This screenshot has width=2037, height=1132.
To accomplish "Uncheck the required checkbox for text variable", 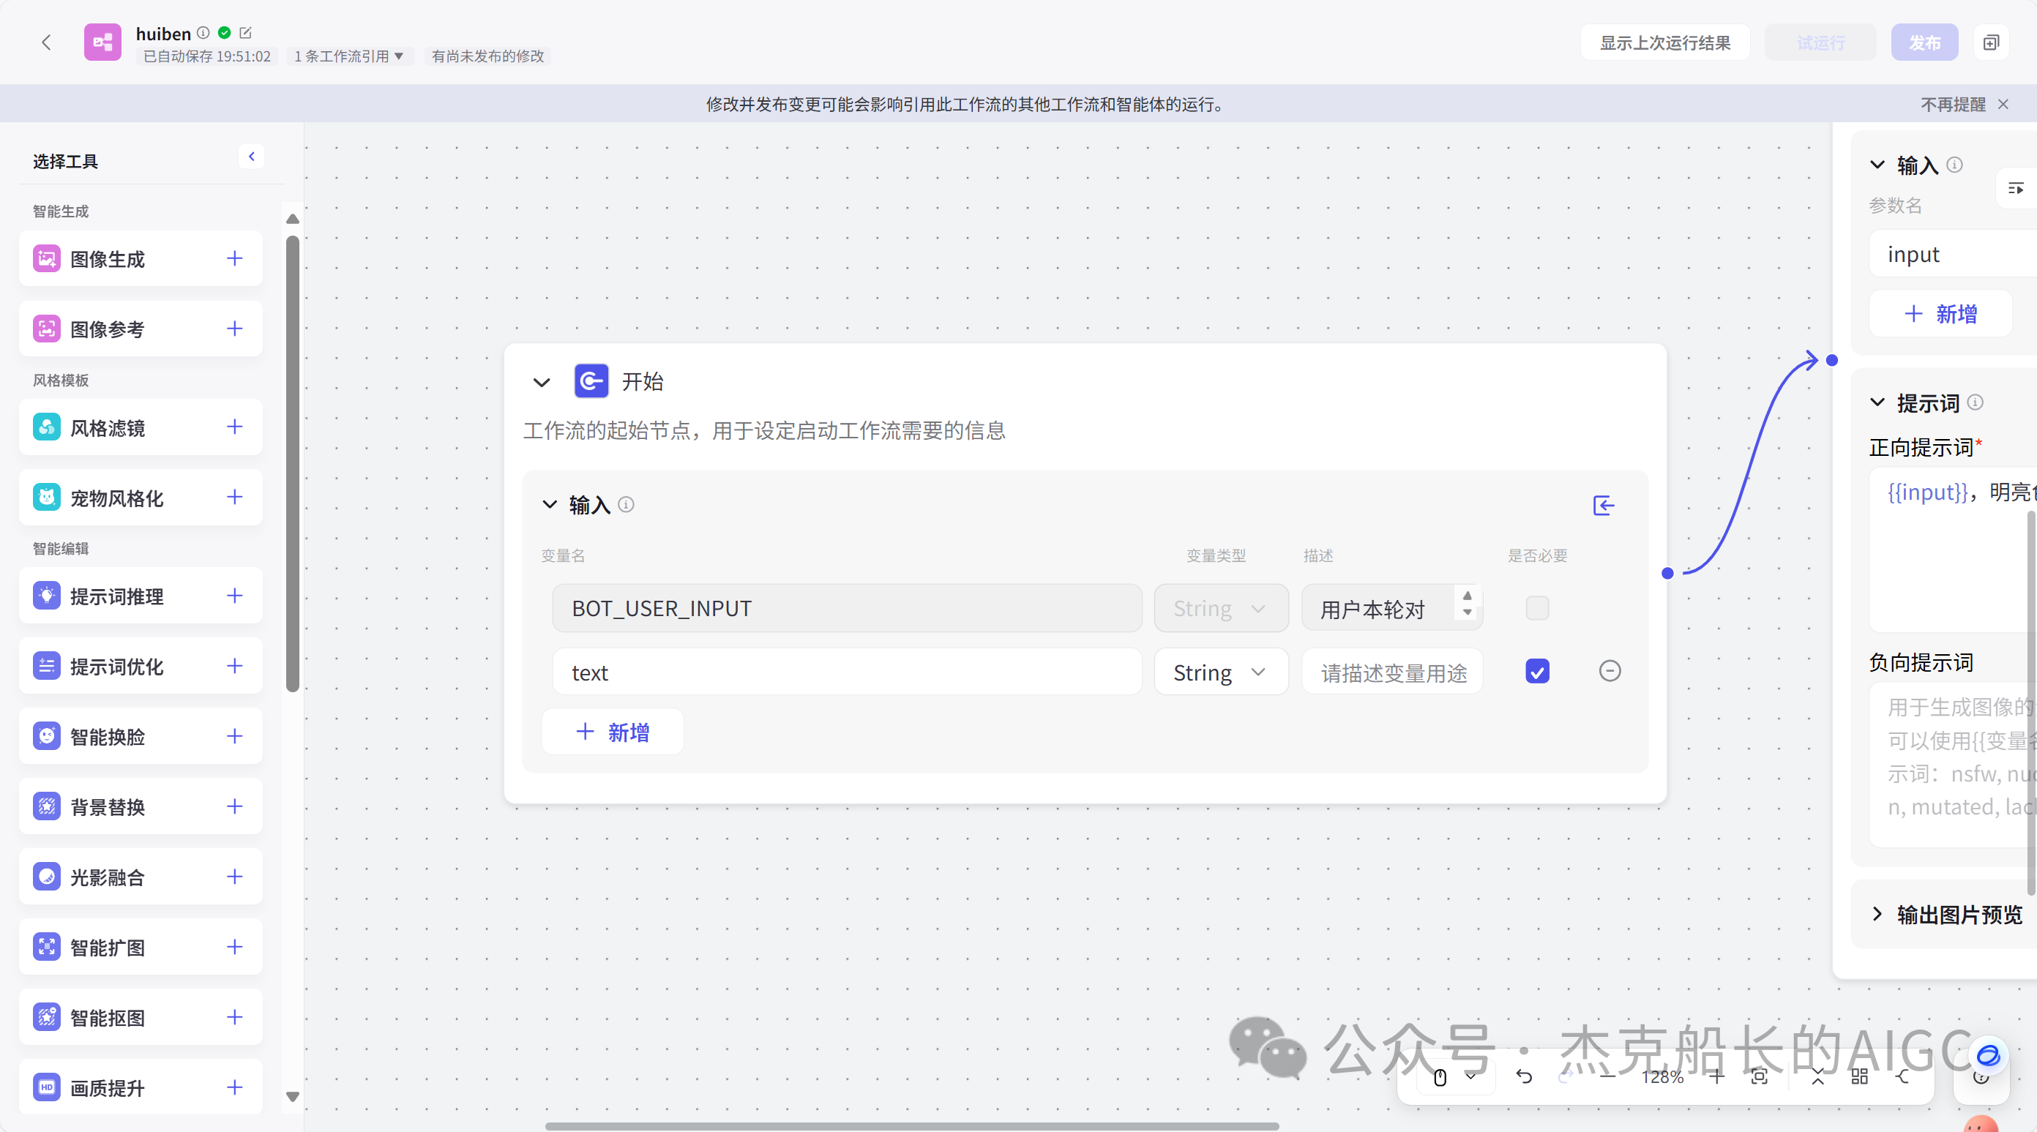I will click(x=1536, y=671).
